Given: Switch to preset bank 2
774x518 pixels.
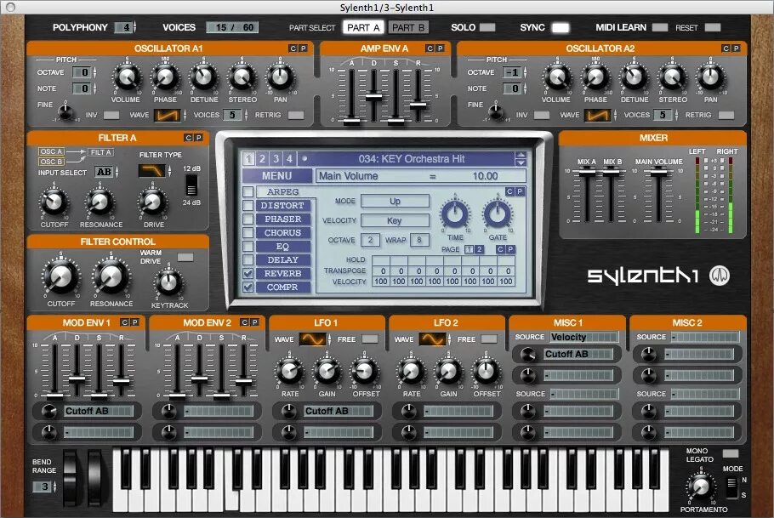Looking at the screenshot, I should 262,158.
